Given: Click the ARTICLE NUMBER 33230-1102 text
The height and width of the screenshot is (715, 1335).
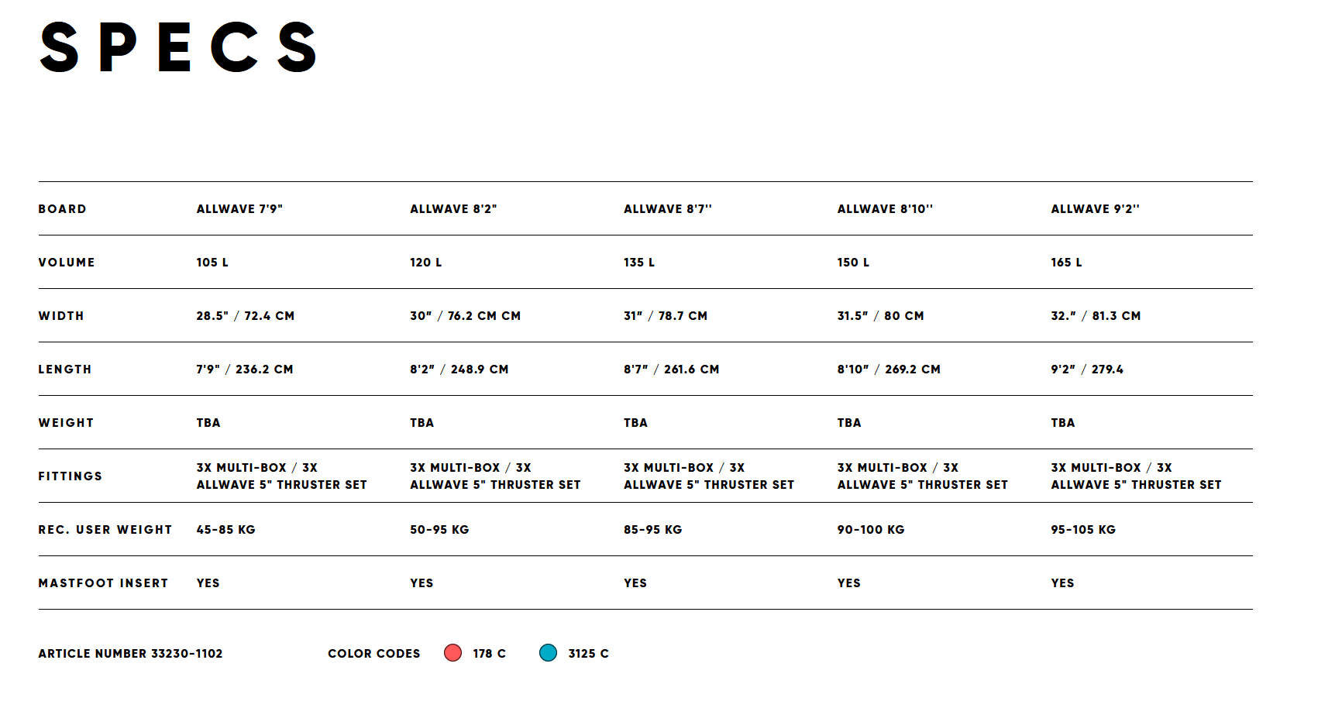Looking at the screenshot, I should coord(130,654).
